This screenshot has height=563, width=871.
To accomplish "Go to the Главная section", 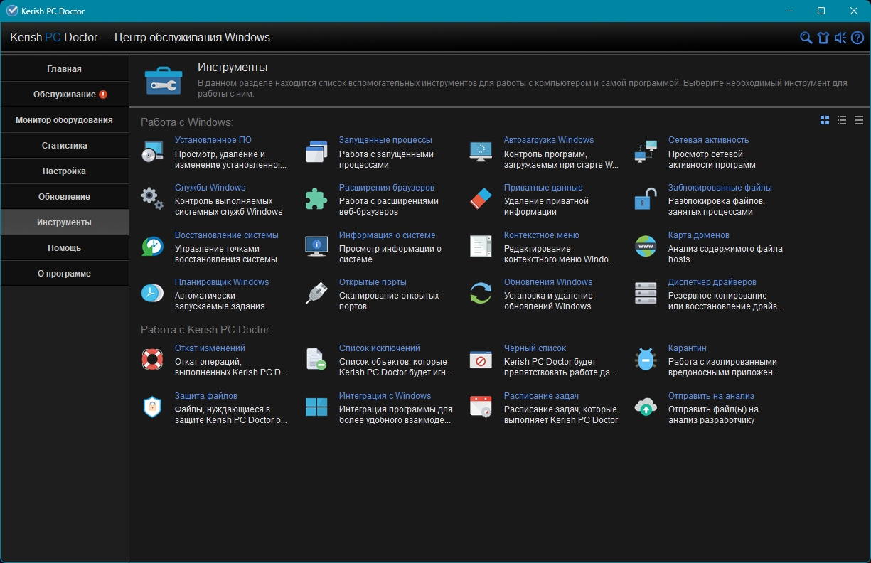I will tap(65, 69).
